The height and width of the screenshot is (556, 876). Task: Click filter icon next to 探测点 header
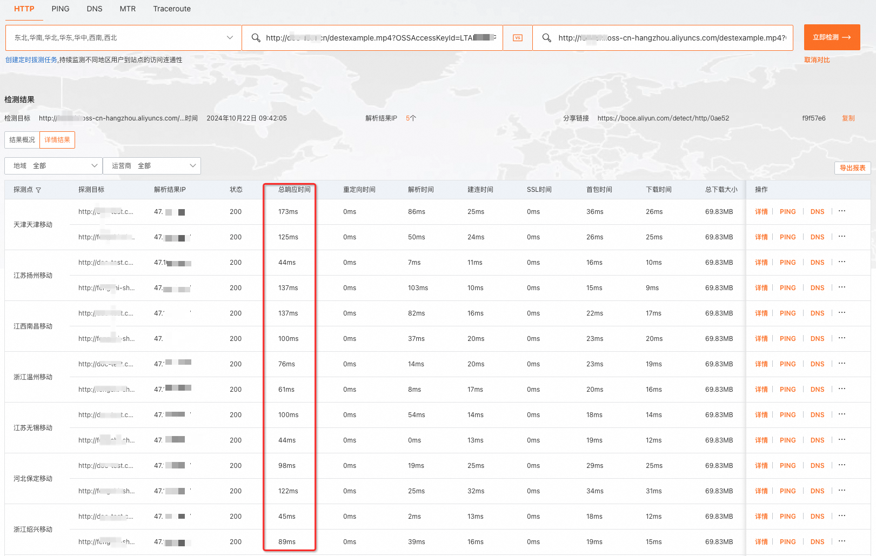coord(38,190)
